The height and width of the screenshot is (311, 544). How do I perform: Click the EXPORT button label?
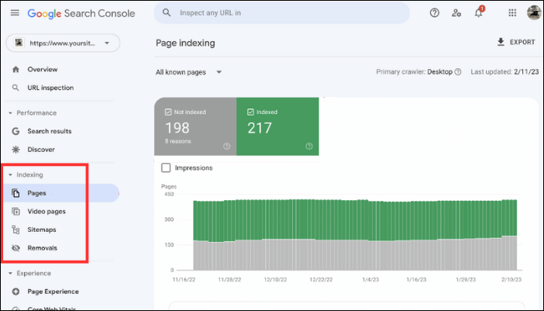point(522,42)
